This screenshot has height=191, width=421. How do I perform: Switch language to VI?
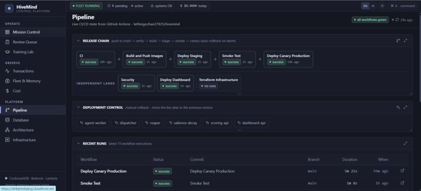[372, 6]
